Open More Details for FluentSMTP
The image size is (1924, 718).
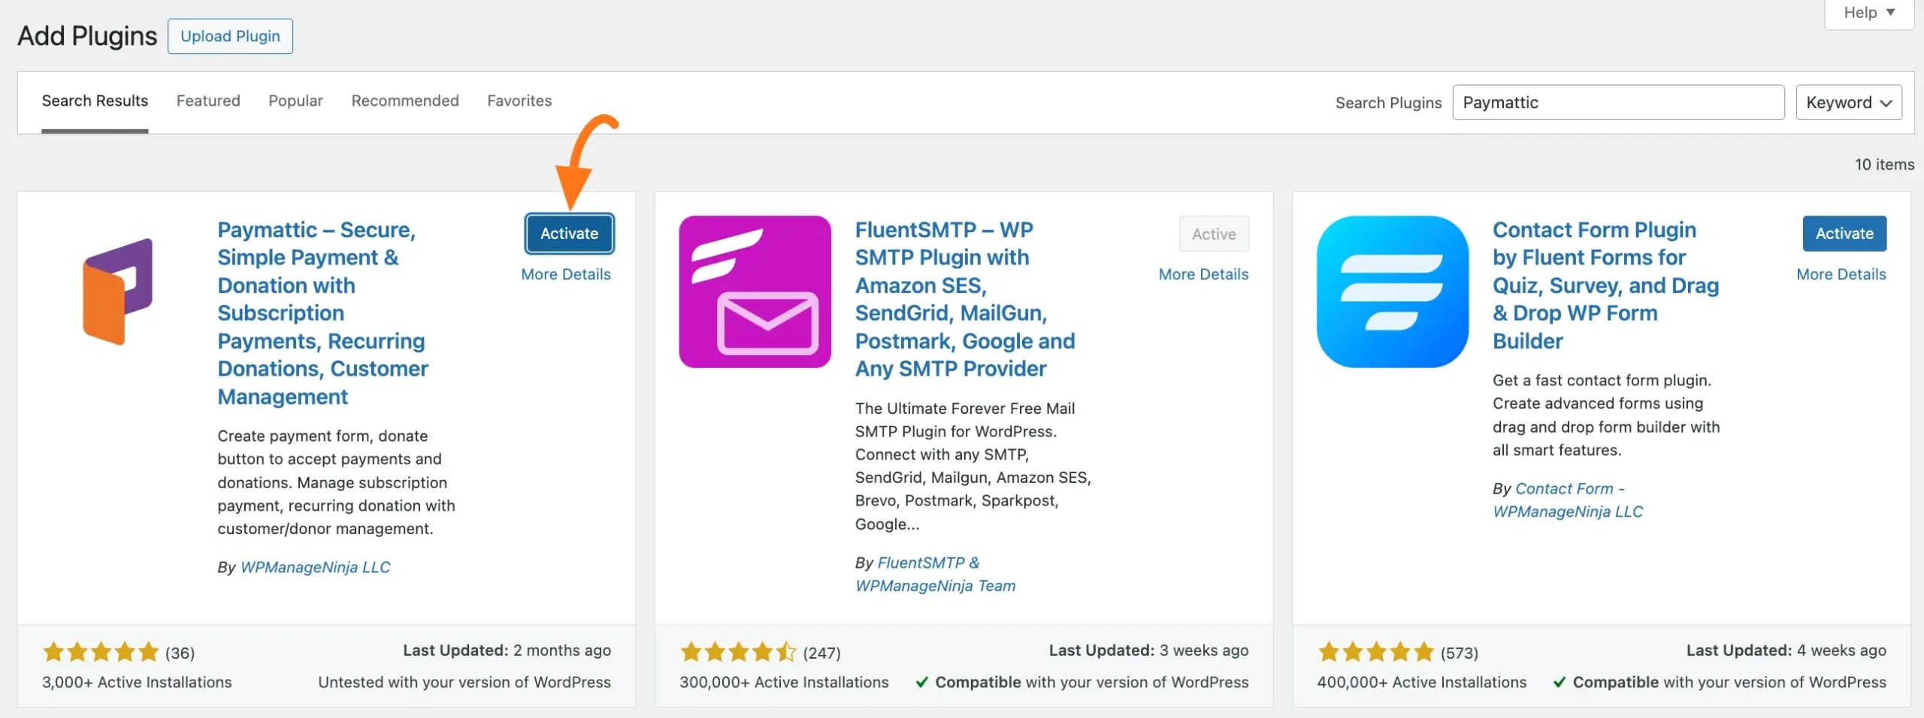coord(1202,274)
